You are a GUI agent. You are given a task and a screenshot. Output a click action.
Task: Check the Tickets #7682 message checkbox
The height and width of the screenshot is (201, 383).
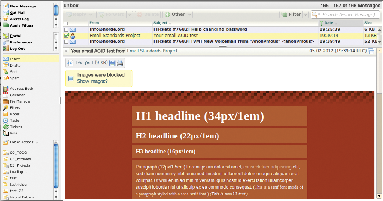(66, 30)
